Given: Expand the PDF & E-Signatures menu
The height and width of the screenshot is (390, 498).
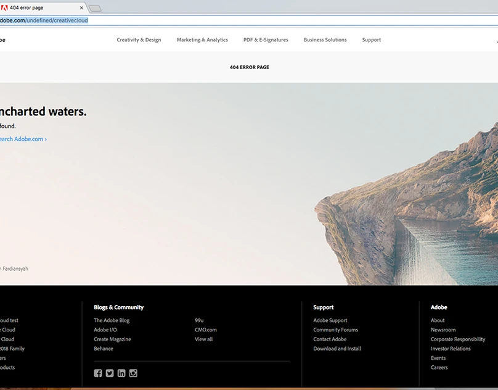Looking at the screenshot, I should coord(266,40).
